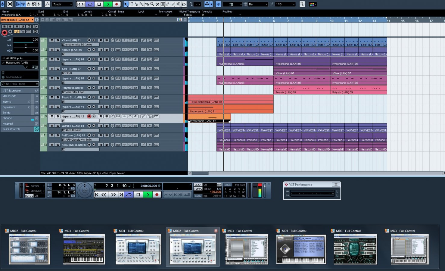Open the Bar grid type dropdown
Screen dimensions: 445x271
[258, 4]
